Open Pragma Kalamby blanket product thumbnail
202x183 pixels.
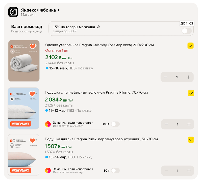[x=24, y=61]
